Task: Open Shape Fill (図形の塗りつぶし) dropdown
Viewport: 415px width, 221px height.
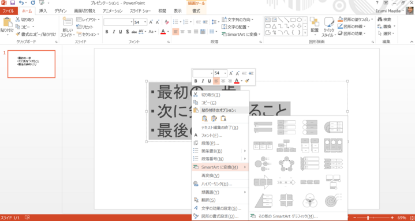Action: (356, 20)
